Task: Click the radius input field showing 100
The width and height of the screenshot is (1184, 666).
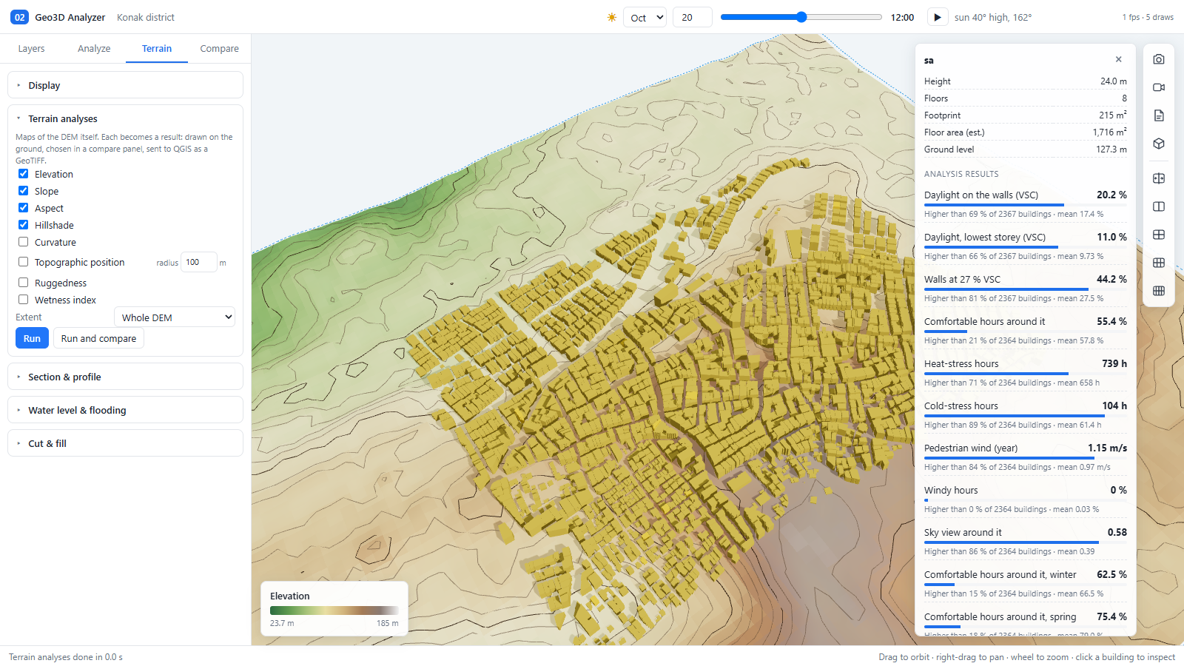Action: (198, 262)
